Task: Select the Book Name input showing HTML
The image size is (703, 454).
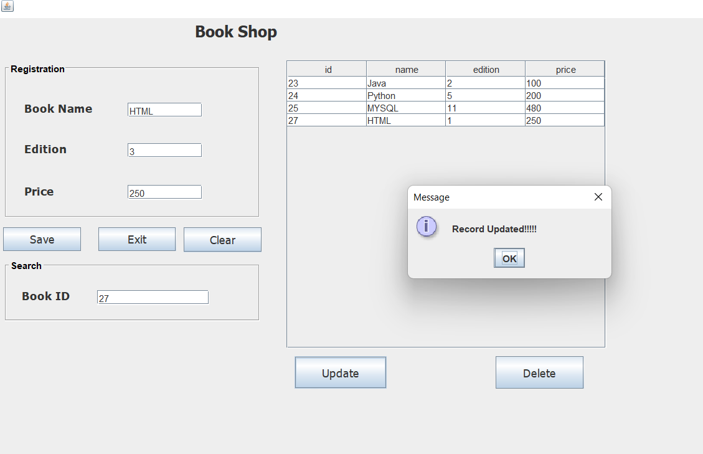Action: (x=164, y=110)
